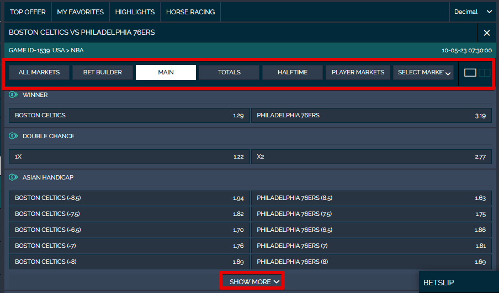
Task: Select Philadelphia 76ers (8.5) handicap
Action: tap(371, 198)
